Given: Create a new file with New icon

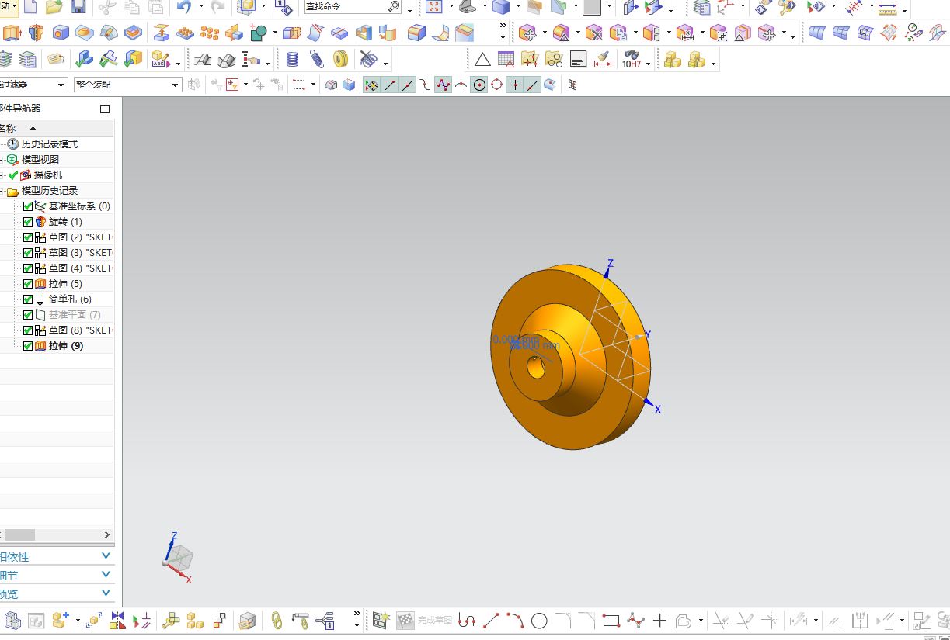Looking at the screenshot, I should (x=30, y=8).
